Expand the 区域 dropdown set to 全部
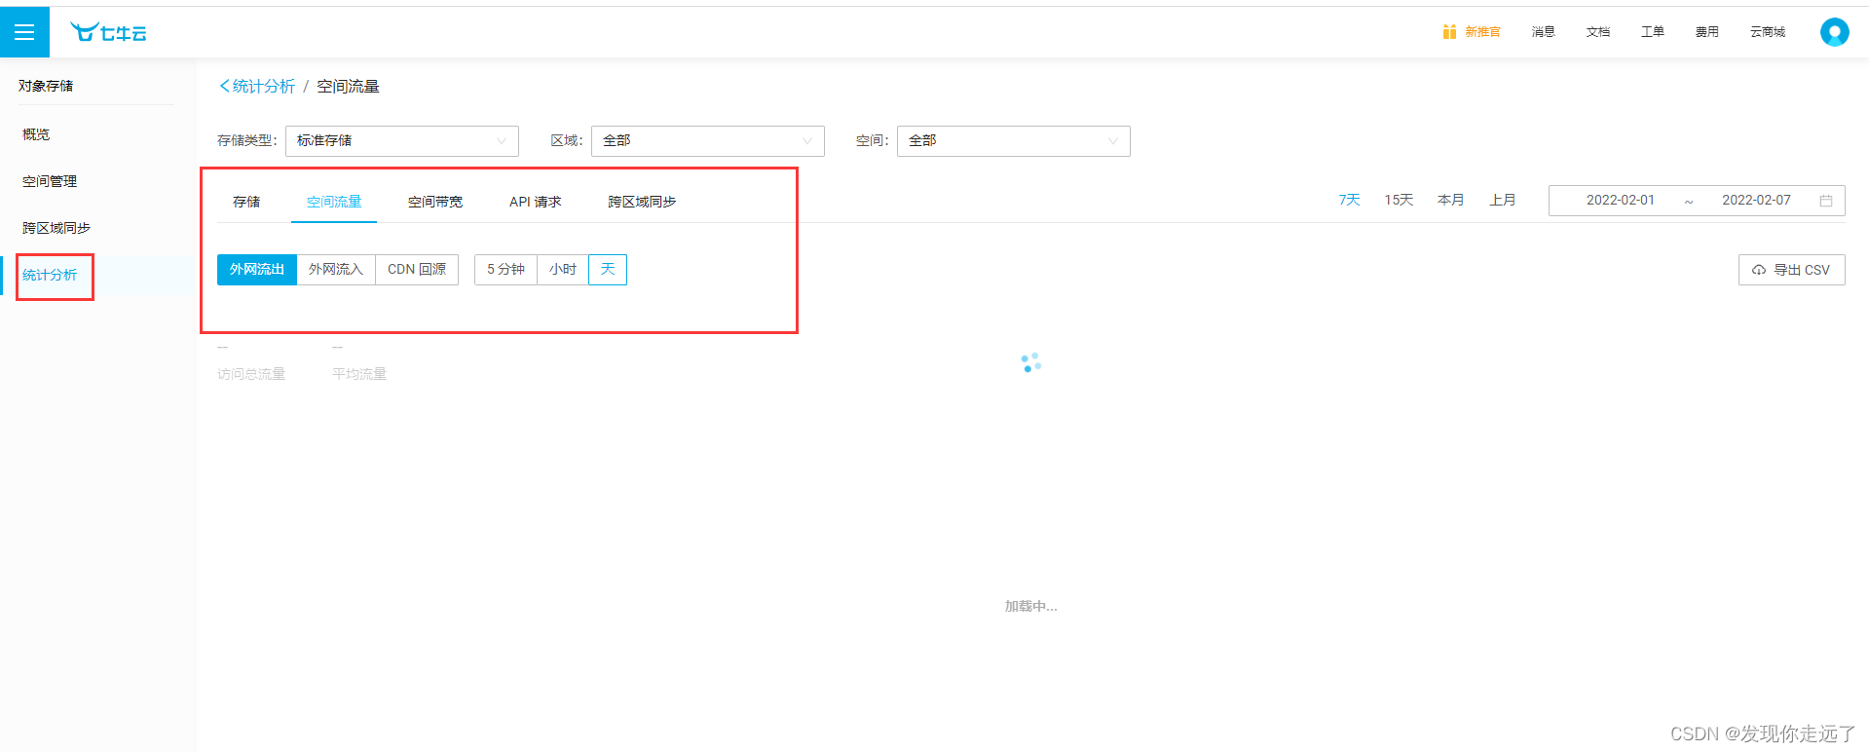This screenshot has width=1869, height=752. pos(707,140)
